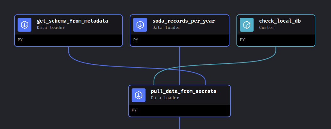Viewport: 331px width, 129px height.
Task: Click the PY footer of check_local_db block
Action: [276, 40]
